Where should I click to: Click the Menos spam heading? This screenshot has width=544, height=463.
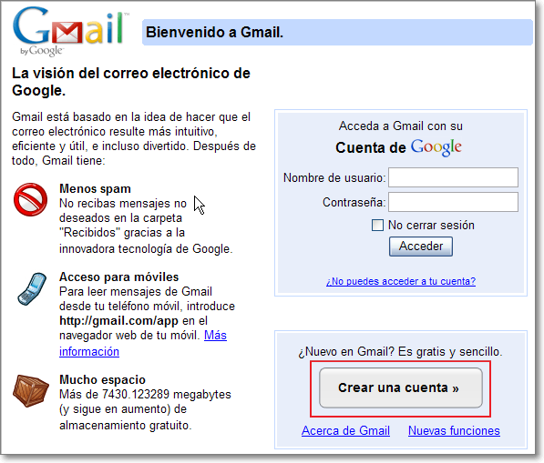point(95,188)
